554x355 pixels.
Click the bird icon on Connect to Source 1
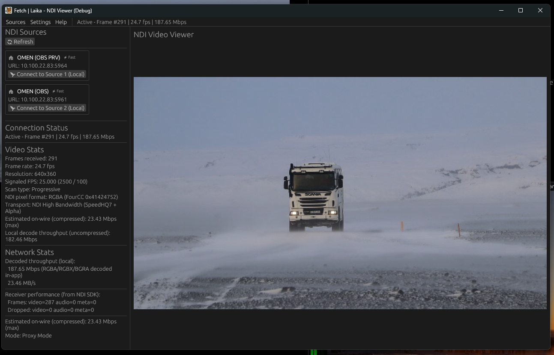(x=12, y=74)
